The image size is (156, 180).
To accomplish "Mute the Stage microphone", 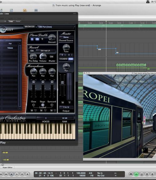I will coord(41,111).
